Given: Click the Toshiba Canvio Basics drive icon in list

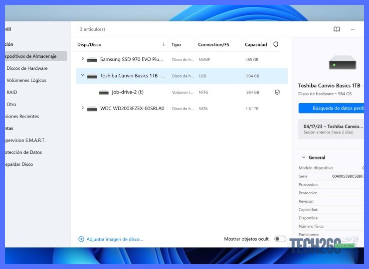Looking at the screenshot, I should tap(92, 76).
